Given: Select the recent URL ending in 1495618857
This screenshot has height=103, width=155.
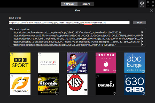Looking at the screenshot, I should [x=64, y=45].
